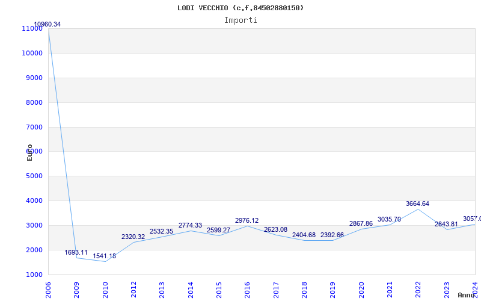Click the 2017 x-axis year
Screen dimensions: 481x301
[276, 290]
